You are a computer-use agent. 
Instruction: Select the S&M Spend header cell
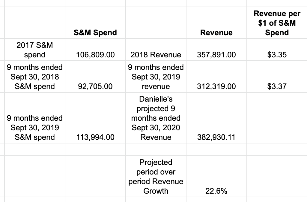point(95,23)
